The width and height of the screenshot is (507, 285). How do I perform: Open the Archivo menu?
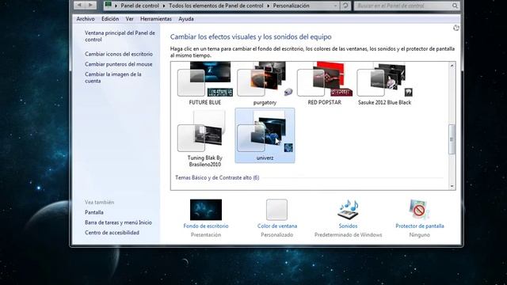[x=86, y=19]
